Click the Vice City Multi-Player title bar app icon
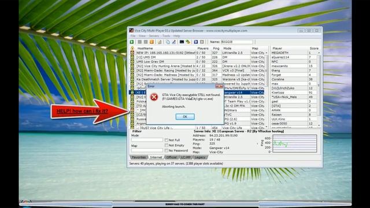Viewport: 370px width, 208px height. (131, 31)
